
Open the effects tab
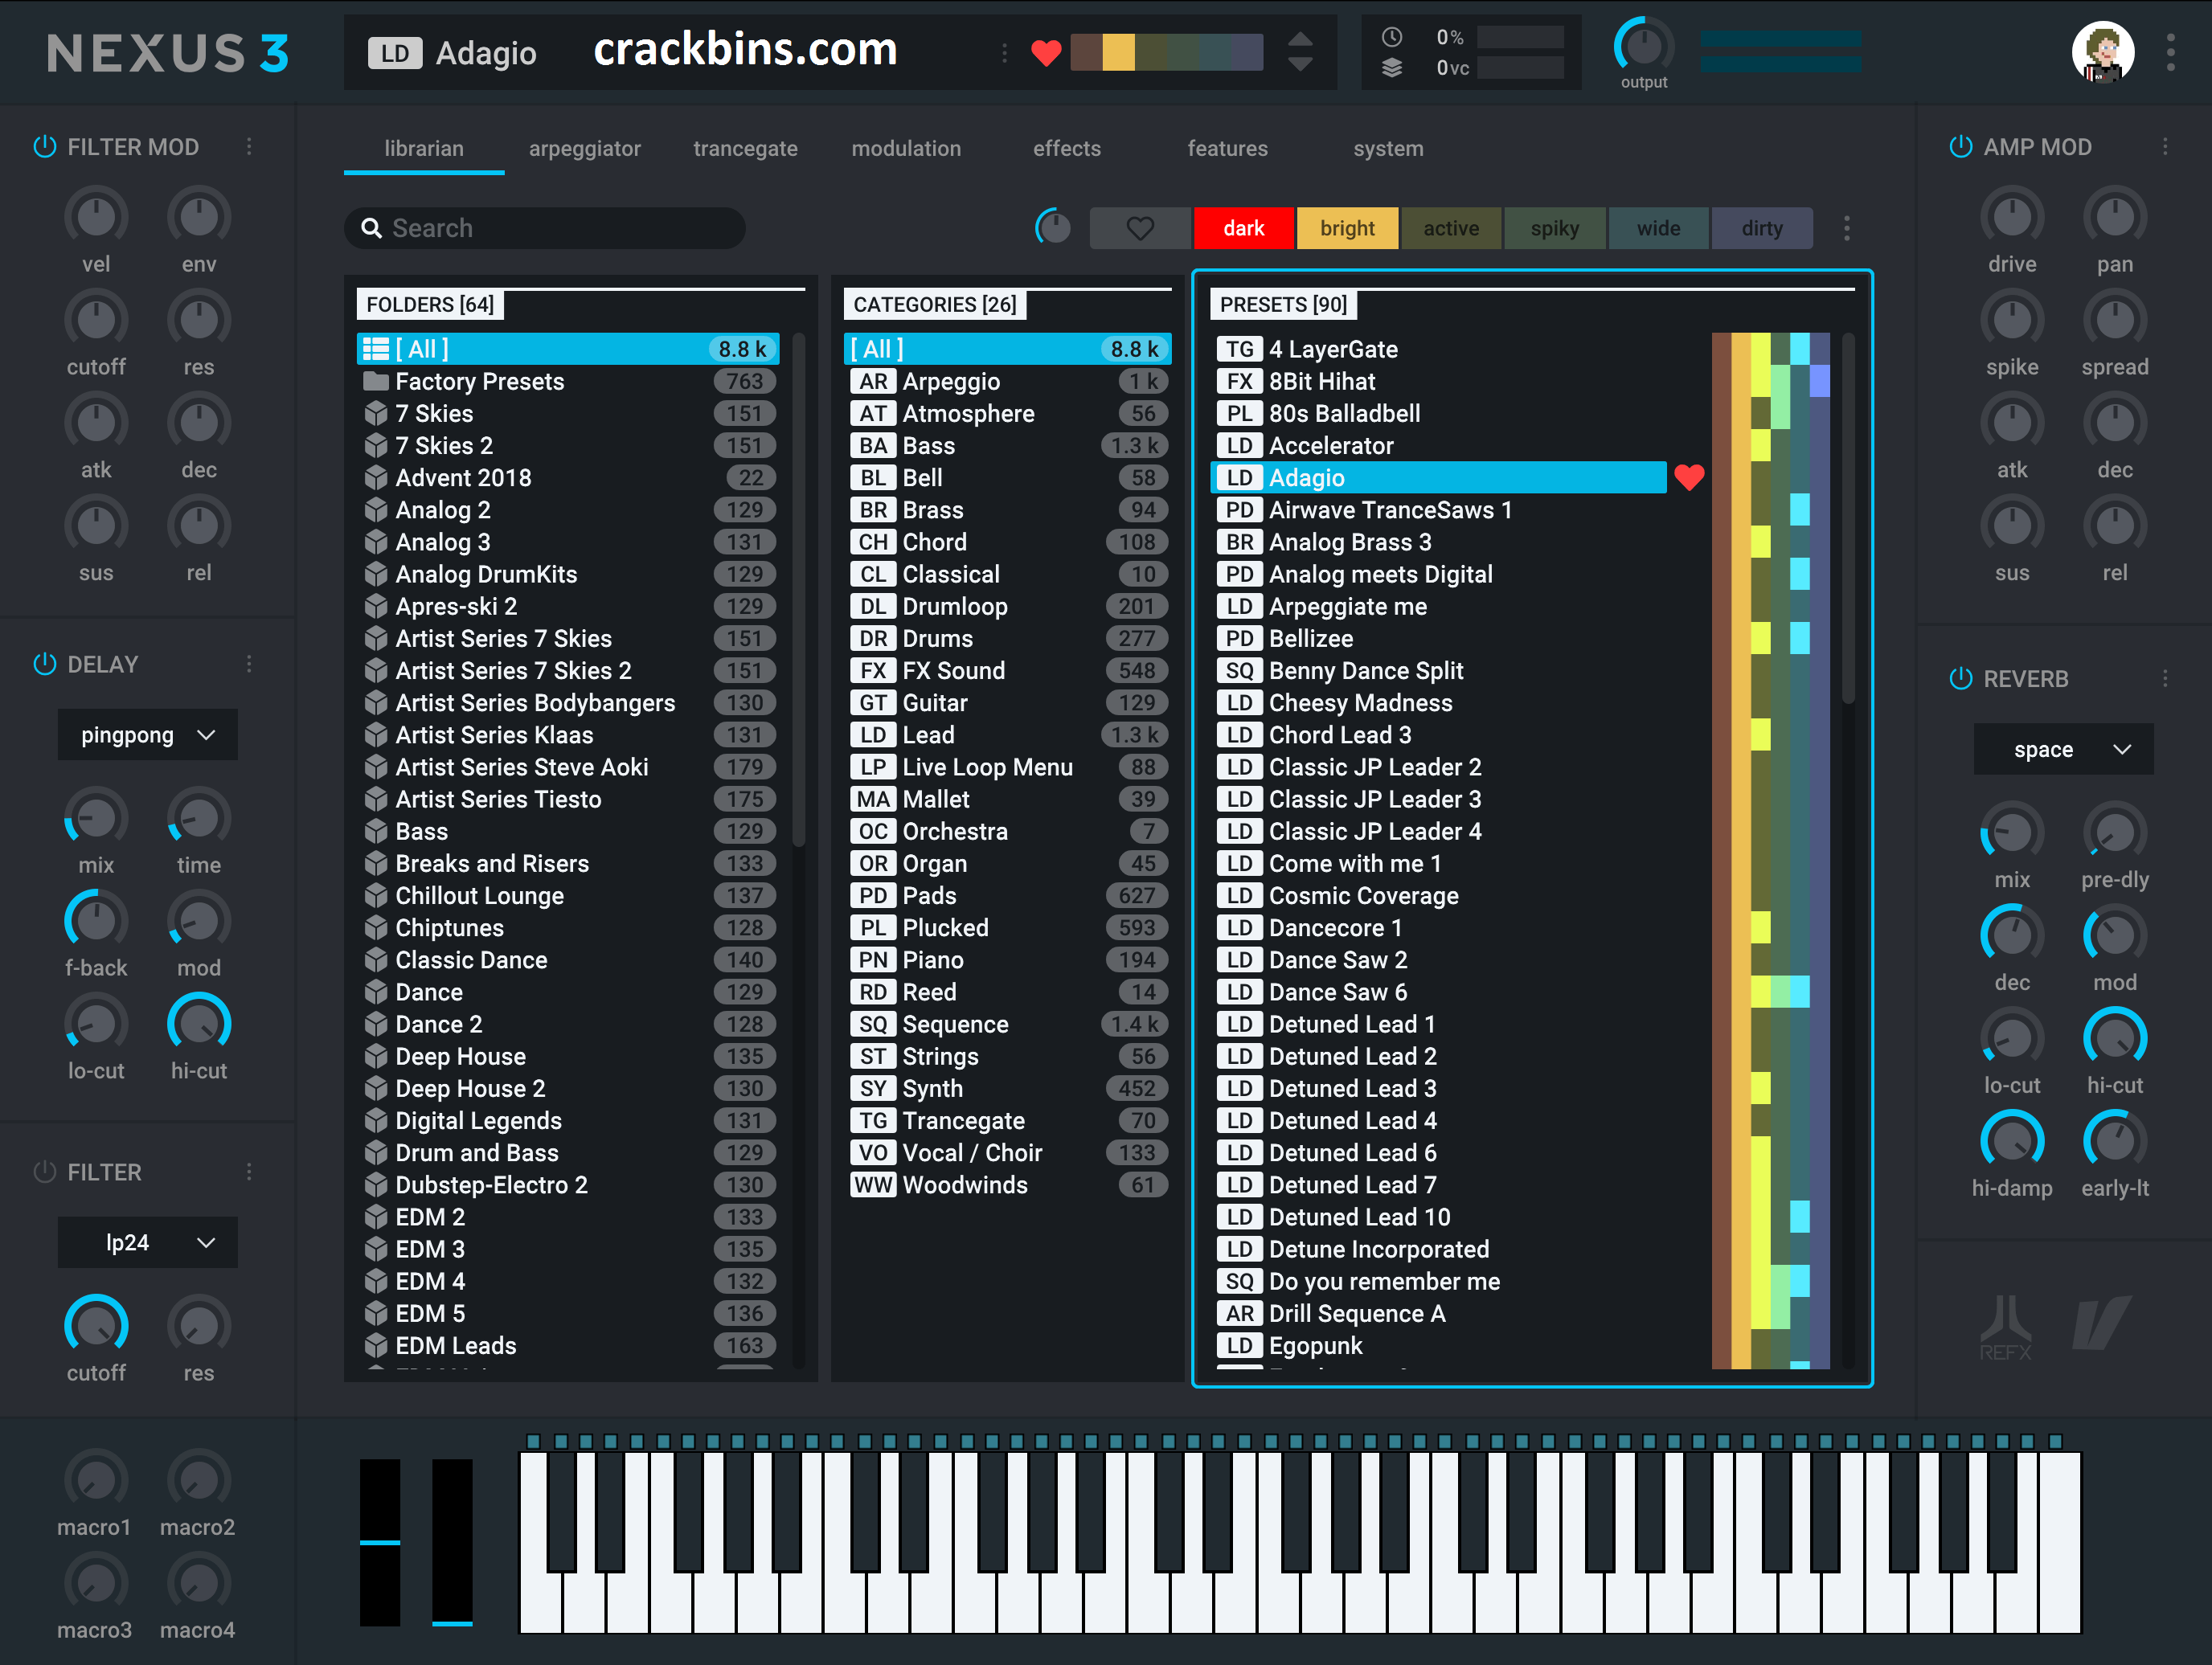click(1066, 148)
